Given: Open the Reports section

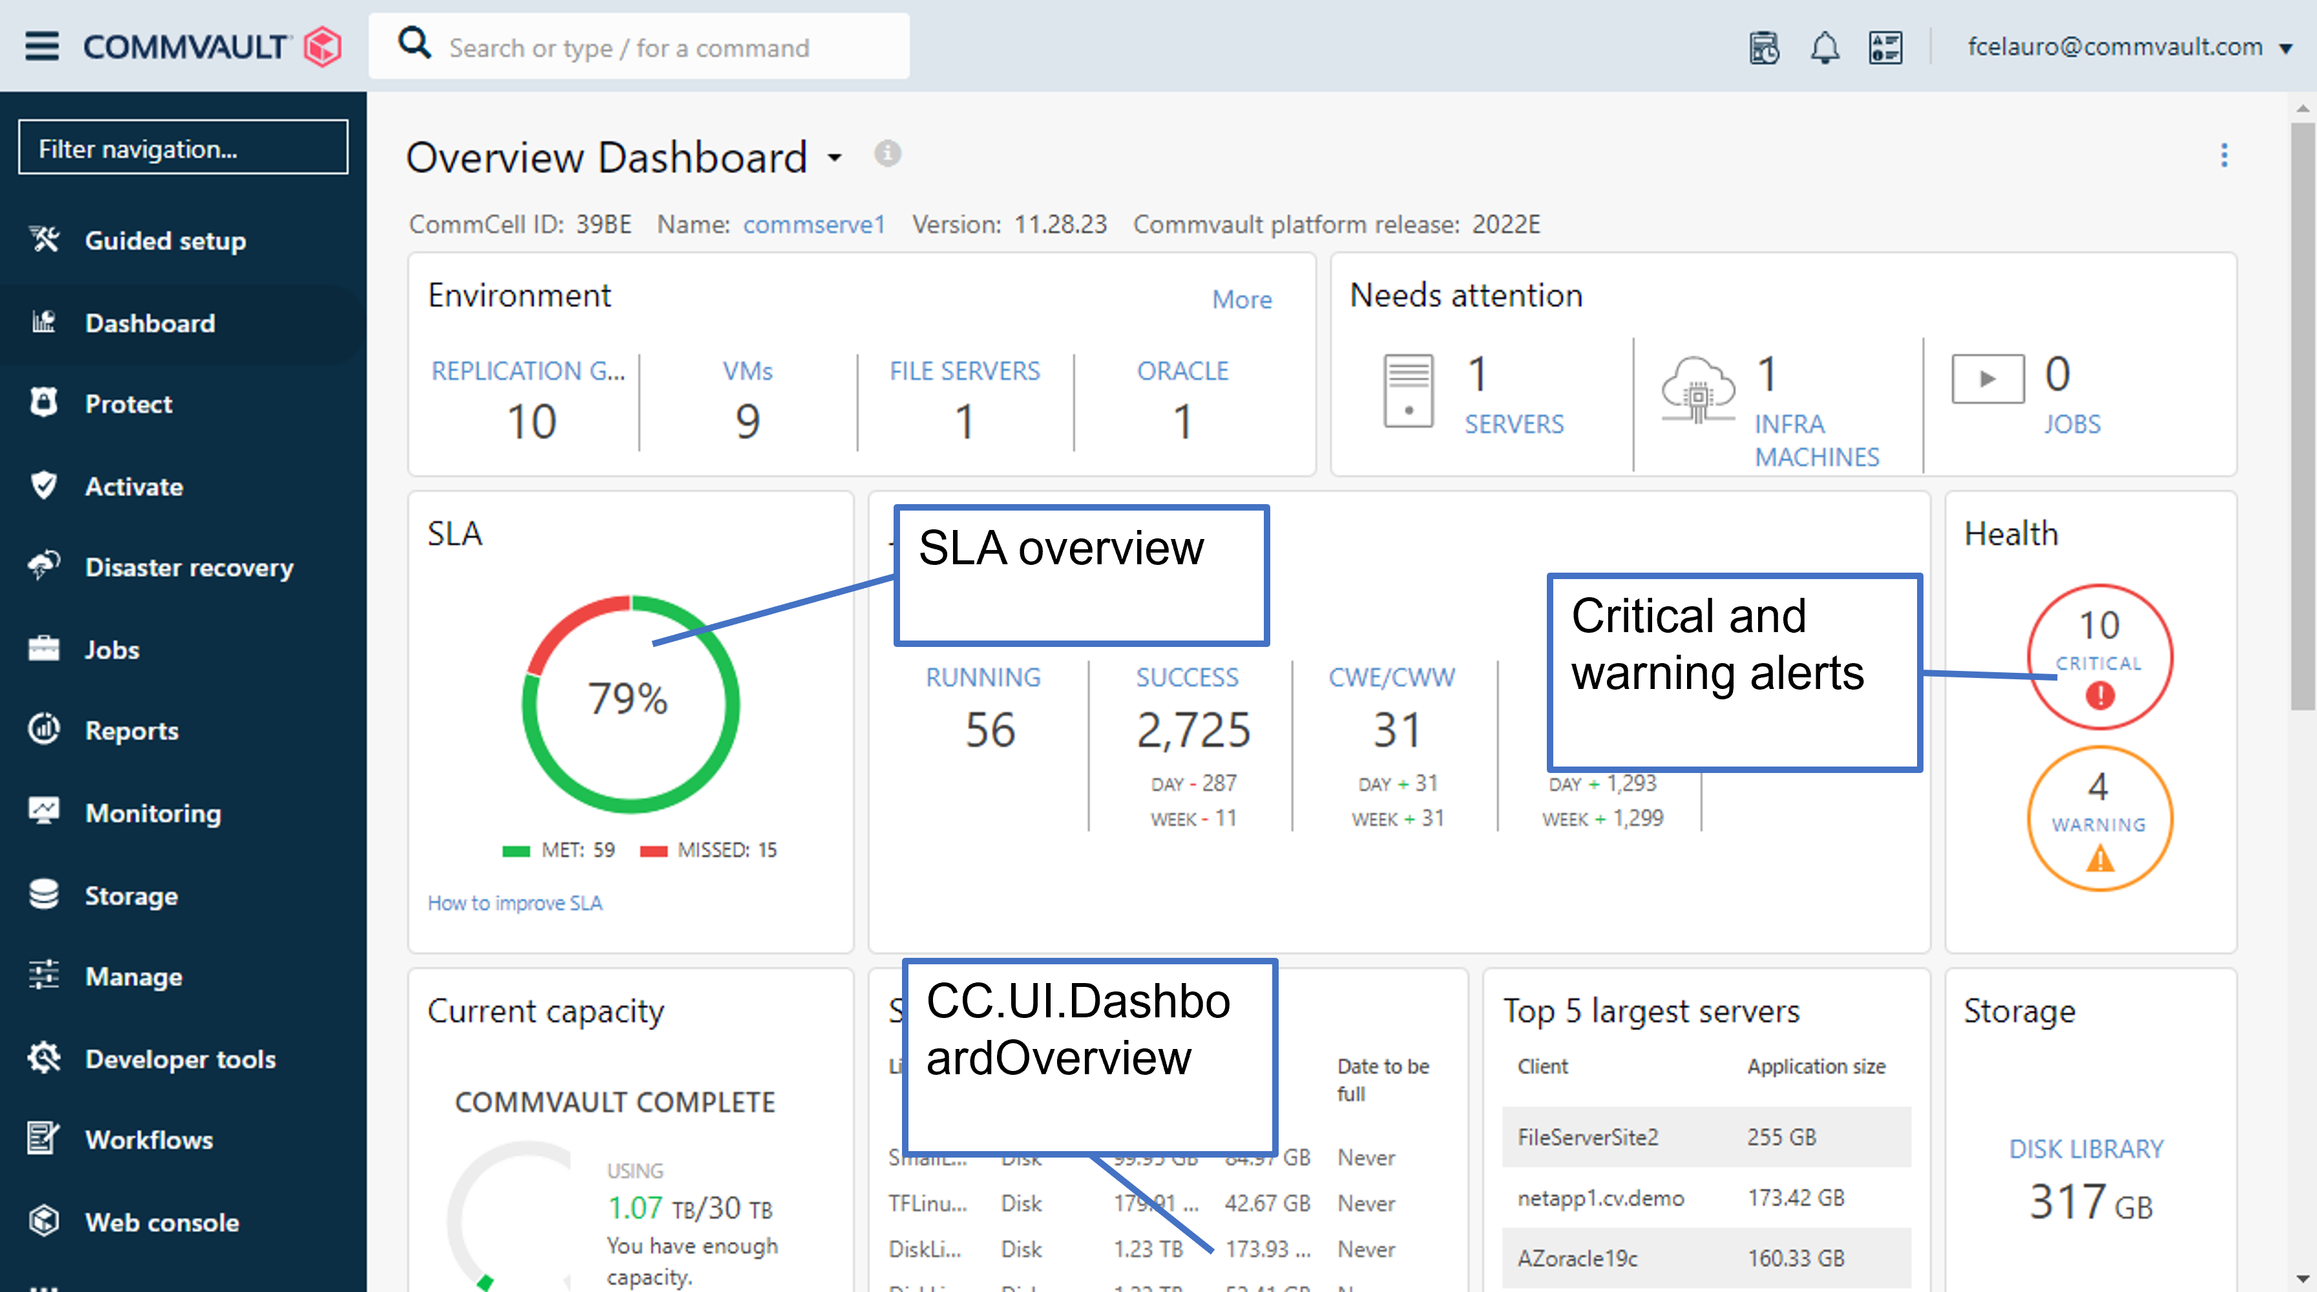Looking at the screenshot, I should point(131,730).
